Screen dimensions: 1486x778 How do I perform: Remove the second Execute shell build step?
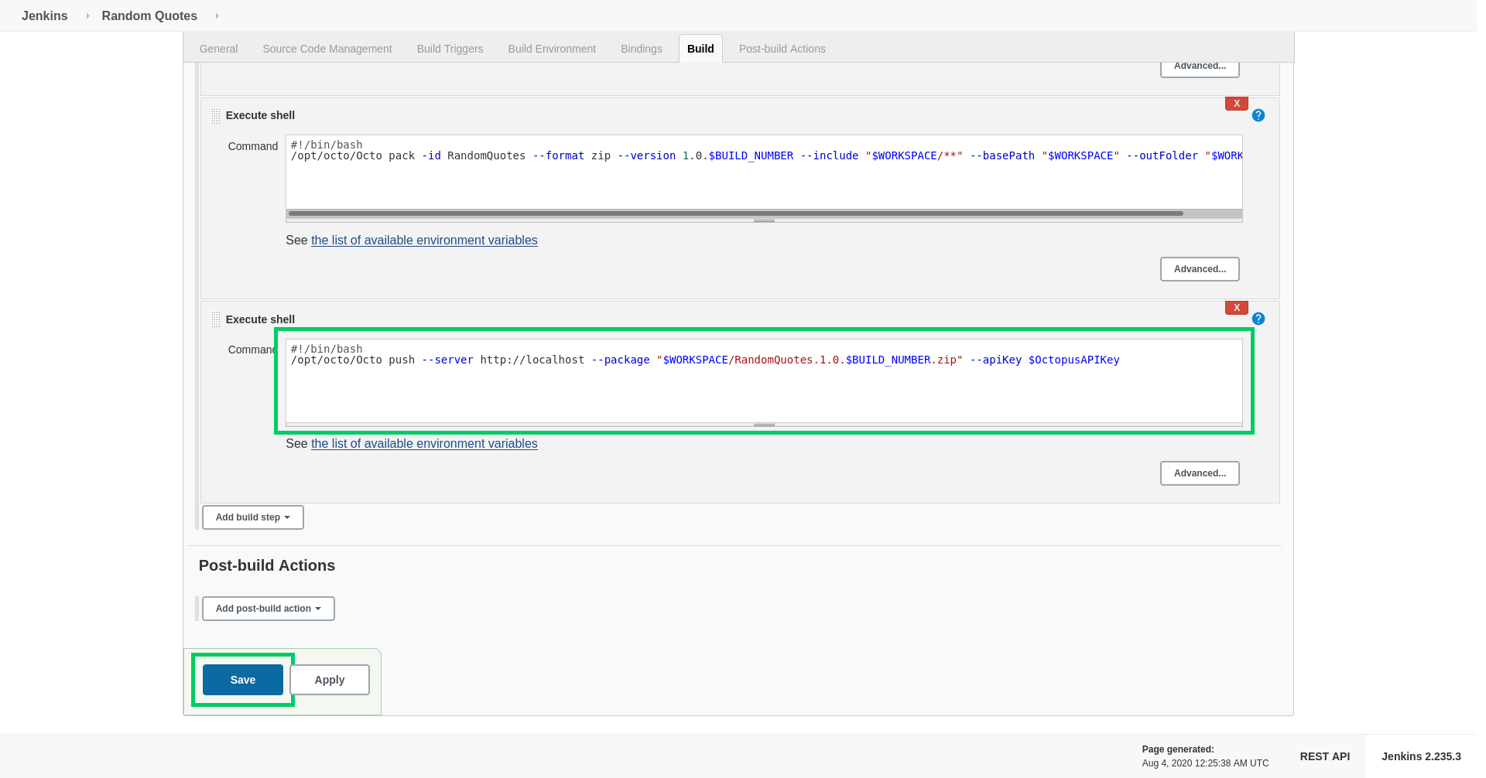(1236, 307)
